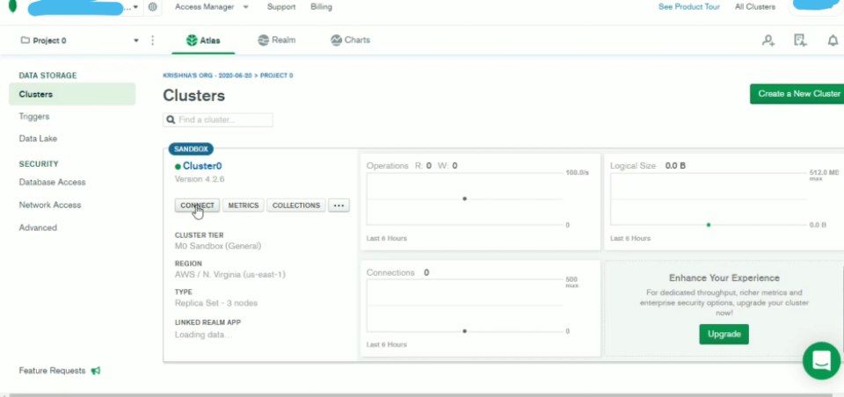844x397 pixels.
Task: Open Access Manager dropdown
Action: pyautogui.click(x=212, y=7)
